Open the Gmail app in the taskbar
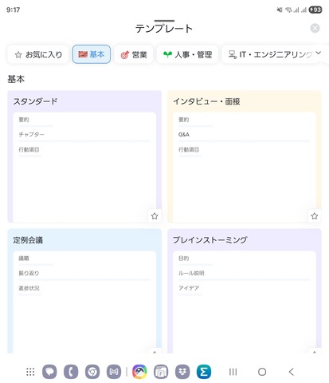The width and height of the screenshot is (329, 383). 114,372
